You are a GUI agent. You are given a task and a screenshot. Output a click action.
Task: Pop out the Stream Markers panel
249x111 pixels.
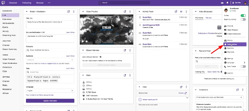(125, 50)
